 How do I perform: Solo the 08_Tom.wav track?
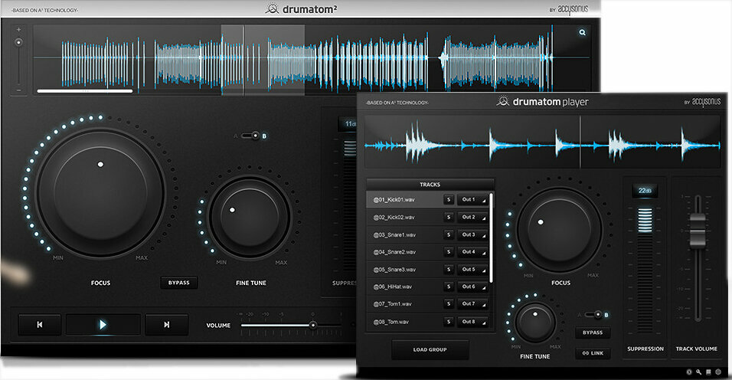click(449, 322)
